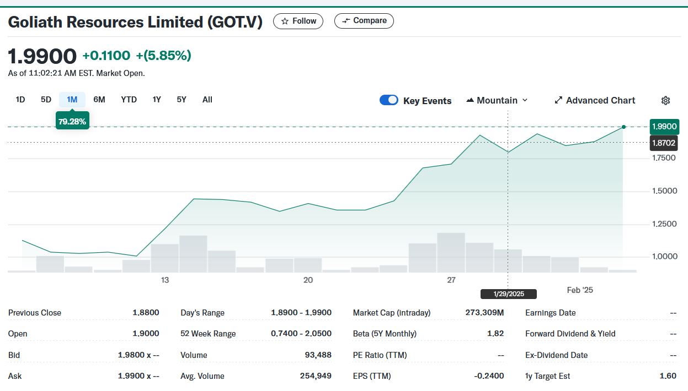This screenshot has height=391, width=688.
Task: Click the EPS (TTM) value -0.2400
Action: [489, 376]
